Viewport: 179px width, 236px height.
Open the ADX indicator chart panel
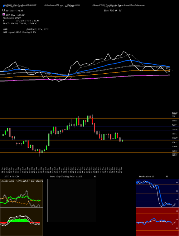coord(21,193)
